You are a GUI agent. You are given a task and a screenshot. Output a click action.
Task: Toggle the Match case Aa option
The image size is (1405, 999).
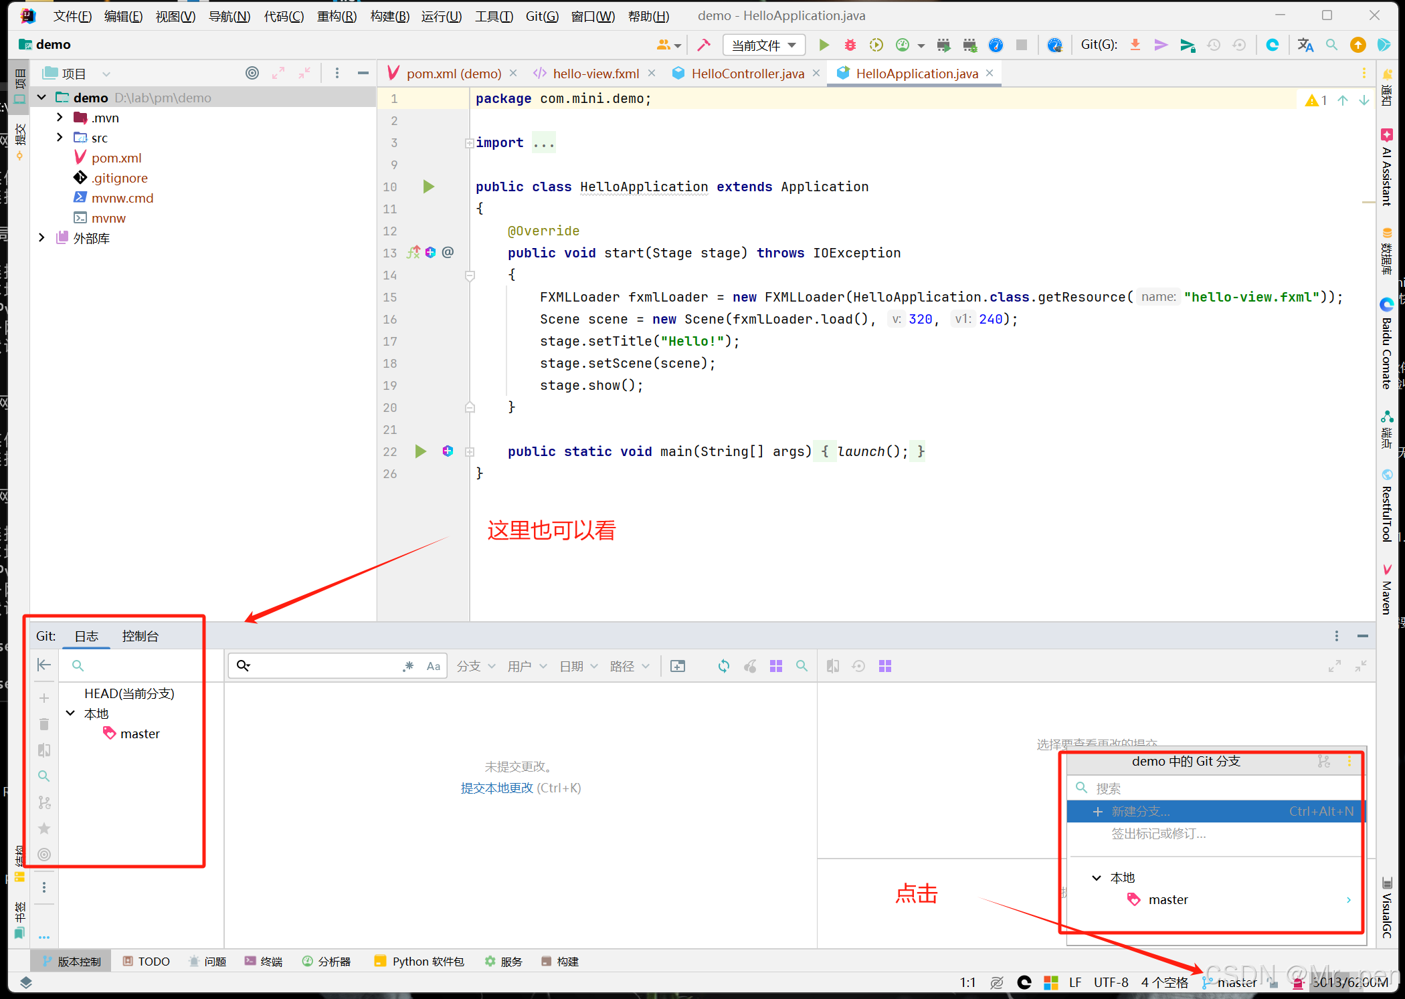click(x=434, y=666)
